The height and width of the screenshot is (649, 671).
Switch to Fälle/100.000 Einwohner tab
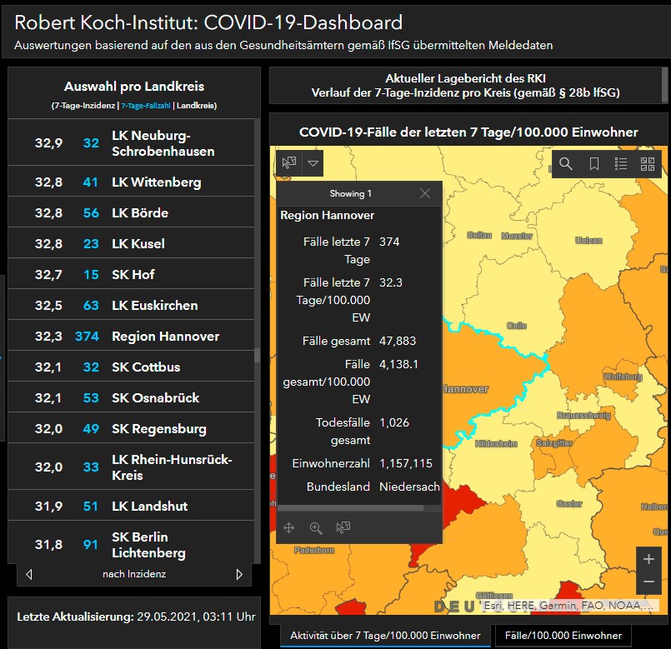tap(563, 636)
